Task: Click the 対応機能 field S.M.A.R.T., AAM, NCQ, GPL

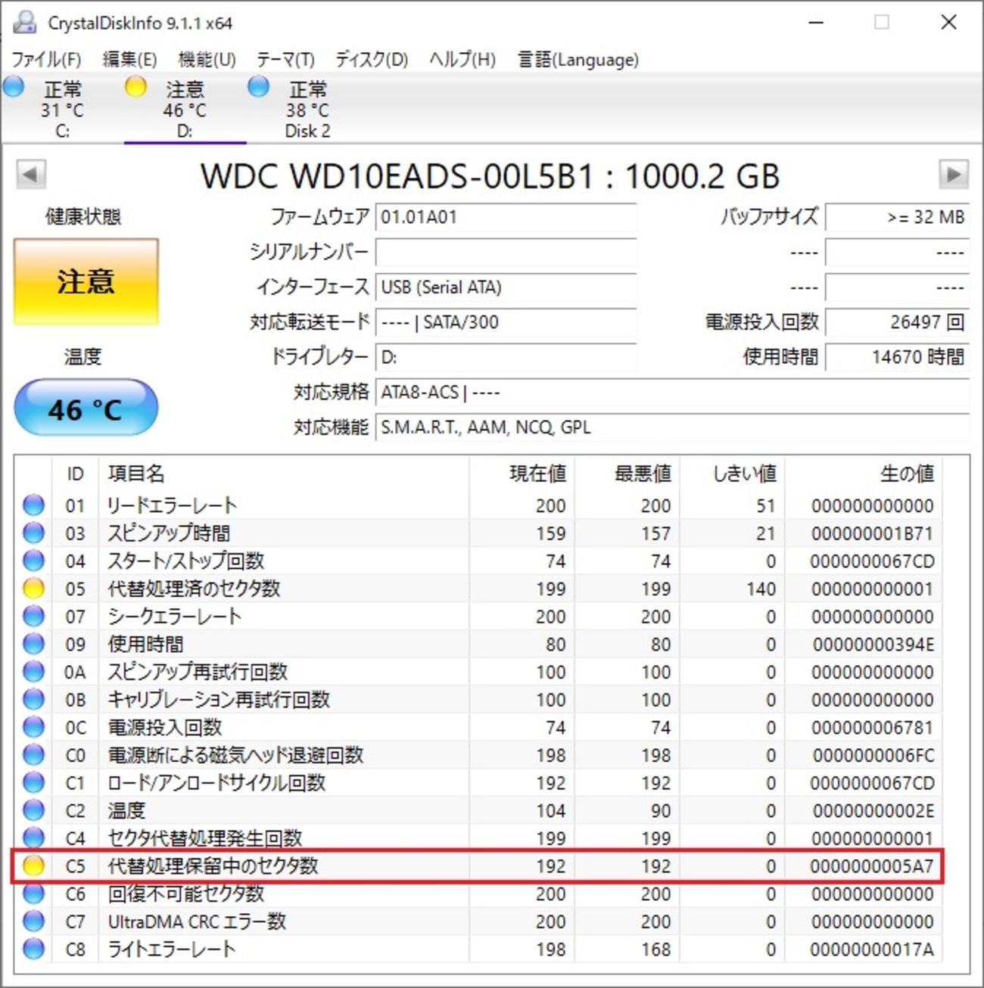Action: [672, 427]
